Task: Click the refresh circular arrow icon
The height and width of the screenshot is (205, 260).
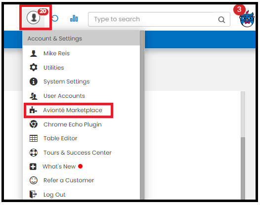Action: coord(55,18)
